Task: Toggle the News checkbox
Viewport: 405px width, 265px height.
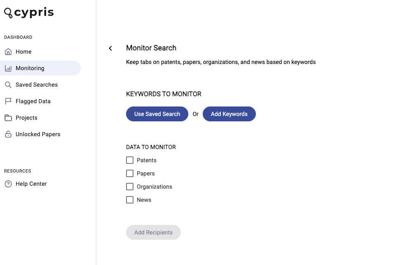Action: 130,200
